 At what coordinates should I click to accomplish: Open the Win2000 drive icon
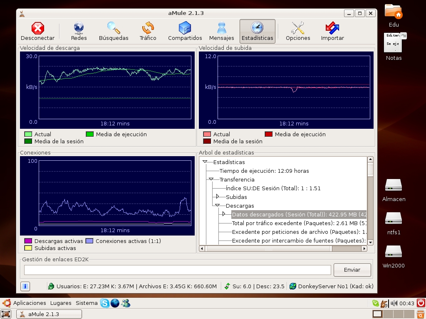click(394, 252)
